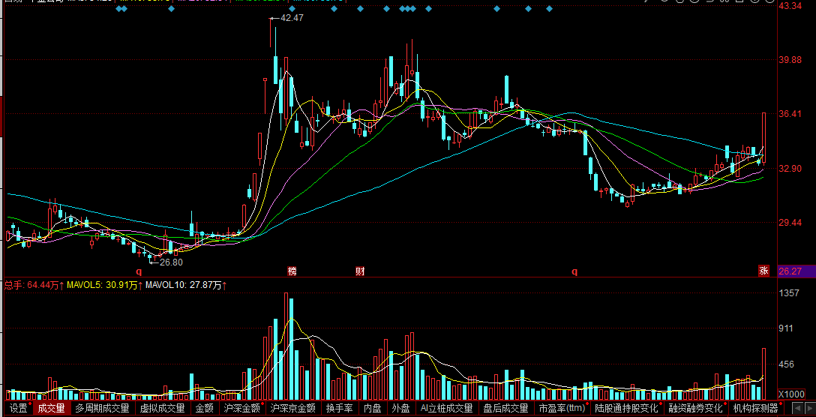Click the 42.47 high price label
Screen dimensions: 816x417
(292, 18)
